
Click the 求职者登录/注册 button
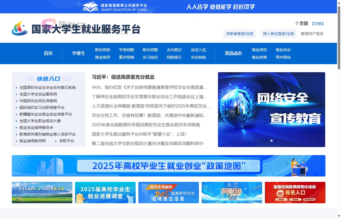point(239,33)
